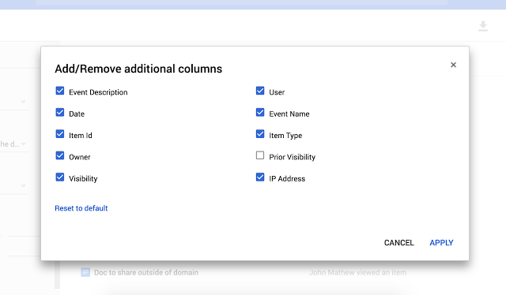Toggle the Owner column checkbox
Viewport: 506px width, 295px height.
[60, 155]
